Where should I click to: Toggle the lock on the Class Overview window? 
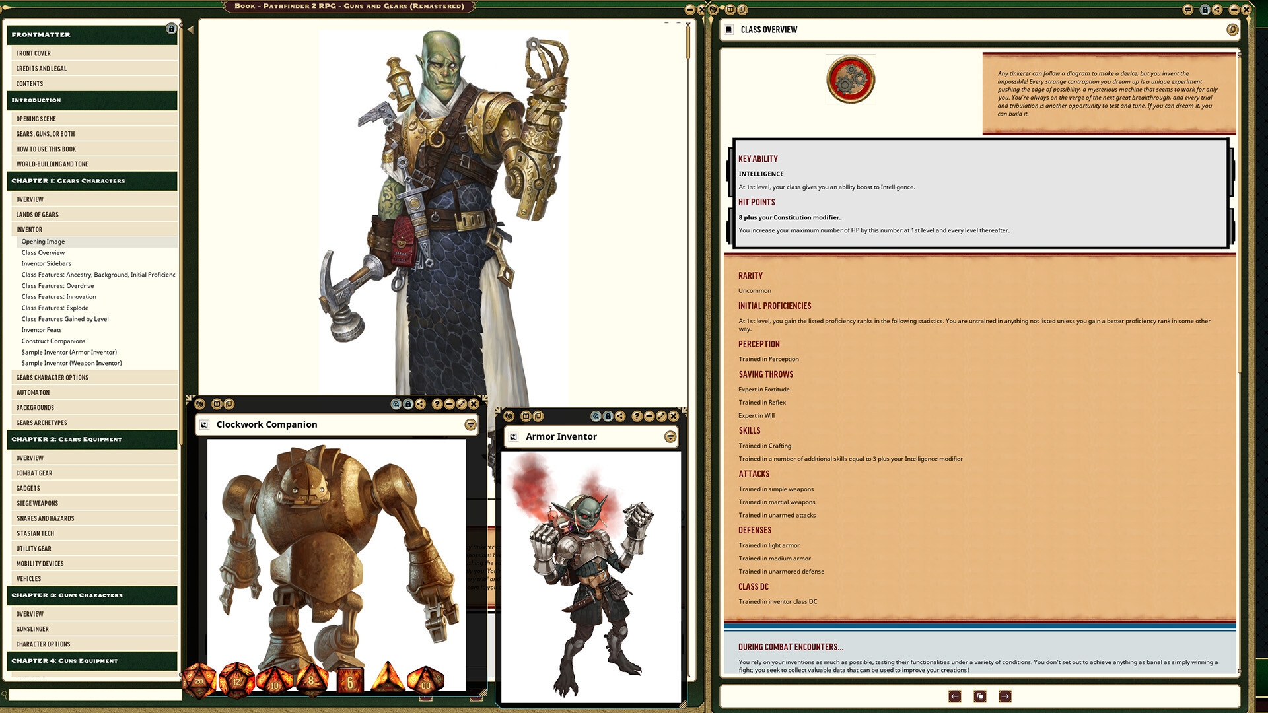point(1206,9)
